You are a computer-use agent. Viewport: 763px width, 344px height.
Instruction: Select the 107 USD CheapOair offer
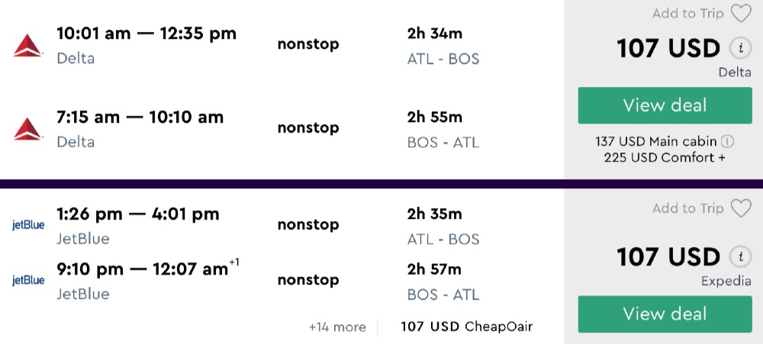click(x=466, y=327)
